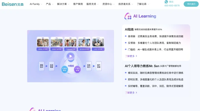Click the AI Learning purple logo icon
Image resolution: width=200 pixels, height=111 pixels.
128,16
